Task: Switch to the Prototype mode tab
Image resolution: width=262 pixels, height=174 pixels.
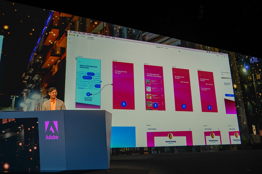Action: (x=91, y=38)
